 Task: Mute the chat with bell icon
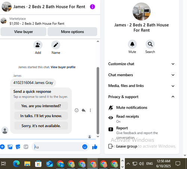132,44
